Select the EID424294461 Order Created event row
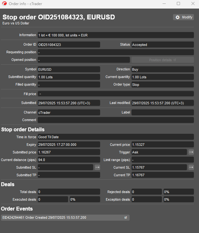Screen dimensions: 199x233 (63, 217)
